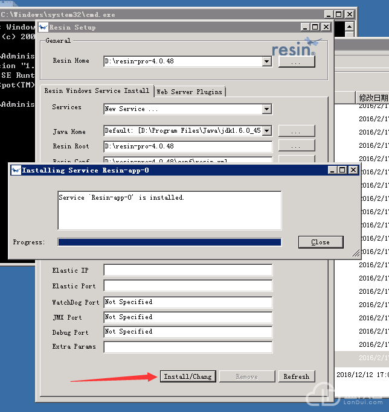
Task: Click the 修改日期 column header in Explorer
Action: [373, 98]
